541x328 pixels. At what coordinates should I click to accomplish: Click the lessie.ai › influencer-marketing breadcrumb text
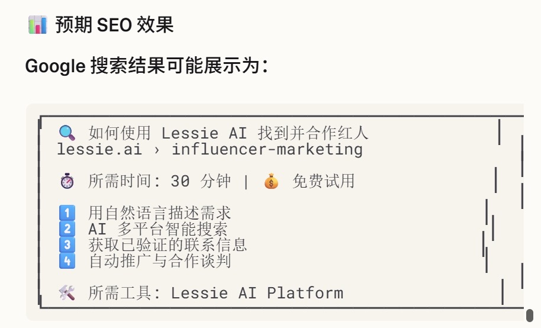(x=210, y=149)
